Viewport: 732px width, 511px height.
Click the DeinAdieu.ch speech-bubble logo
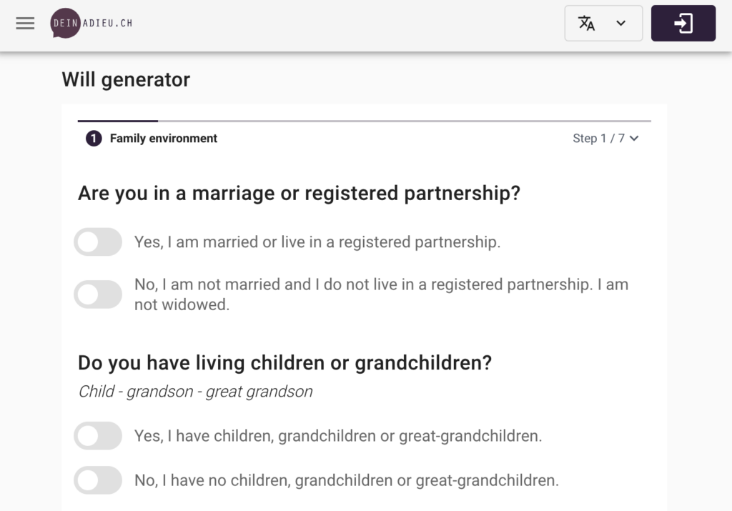[x=64, y=23]
